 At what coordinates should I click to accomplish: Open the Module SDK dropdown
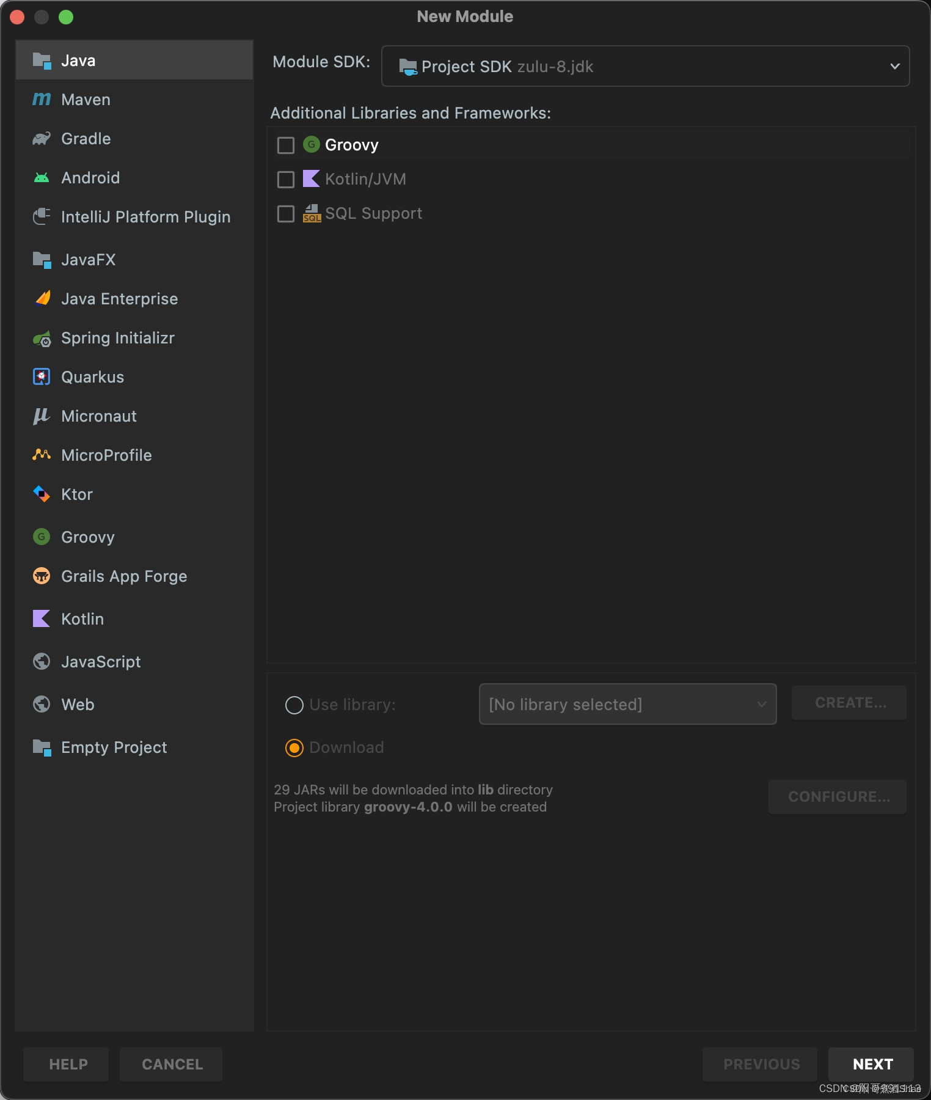tap(645, 66)
